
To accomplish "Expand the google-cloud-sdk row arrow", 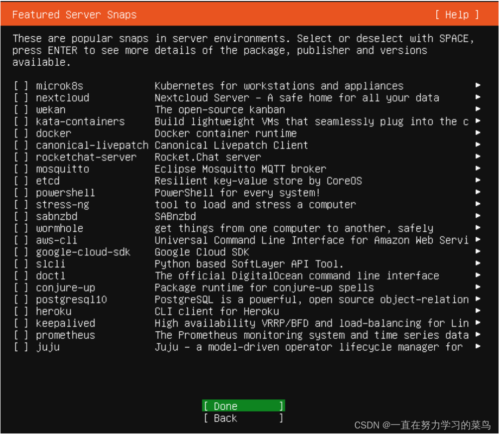I will (x=478, y=251).
